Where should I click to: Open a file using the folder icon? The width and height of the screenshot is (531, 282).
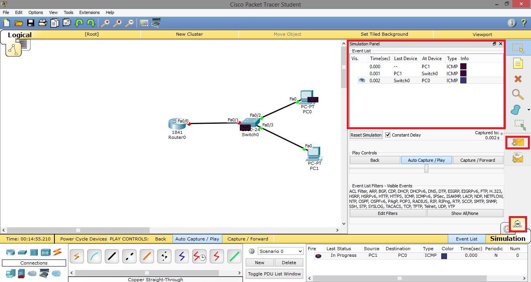tap(19, 23)
